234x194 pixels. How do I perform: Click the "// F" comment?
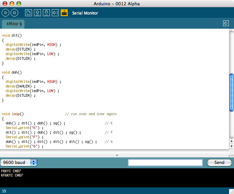(x=109, y=133)
